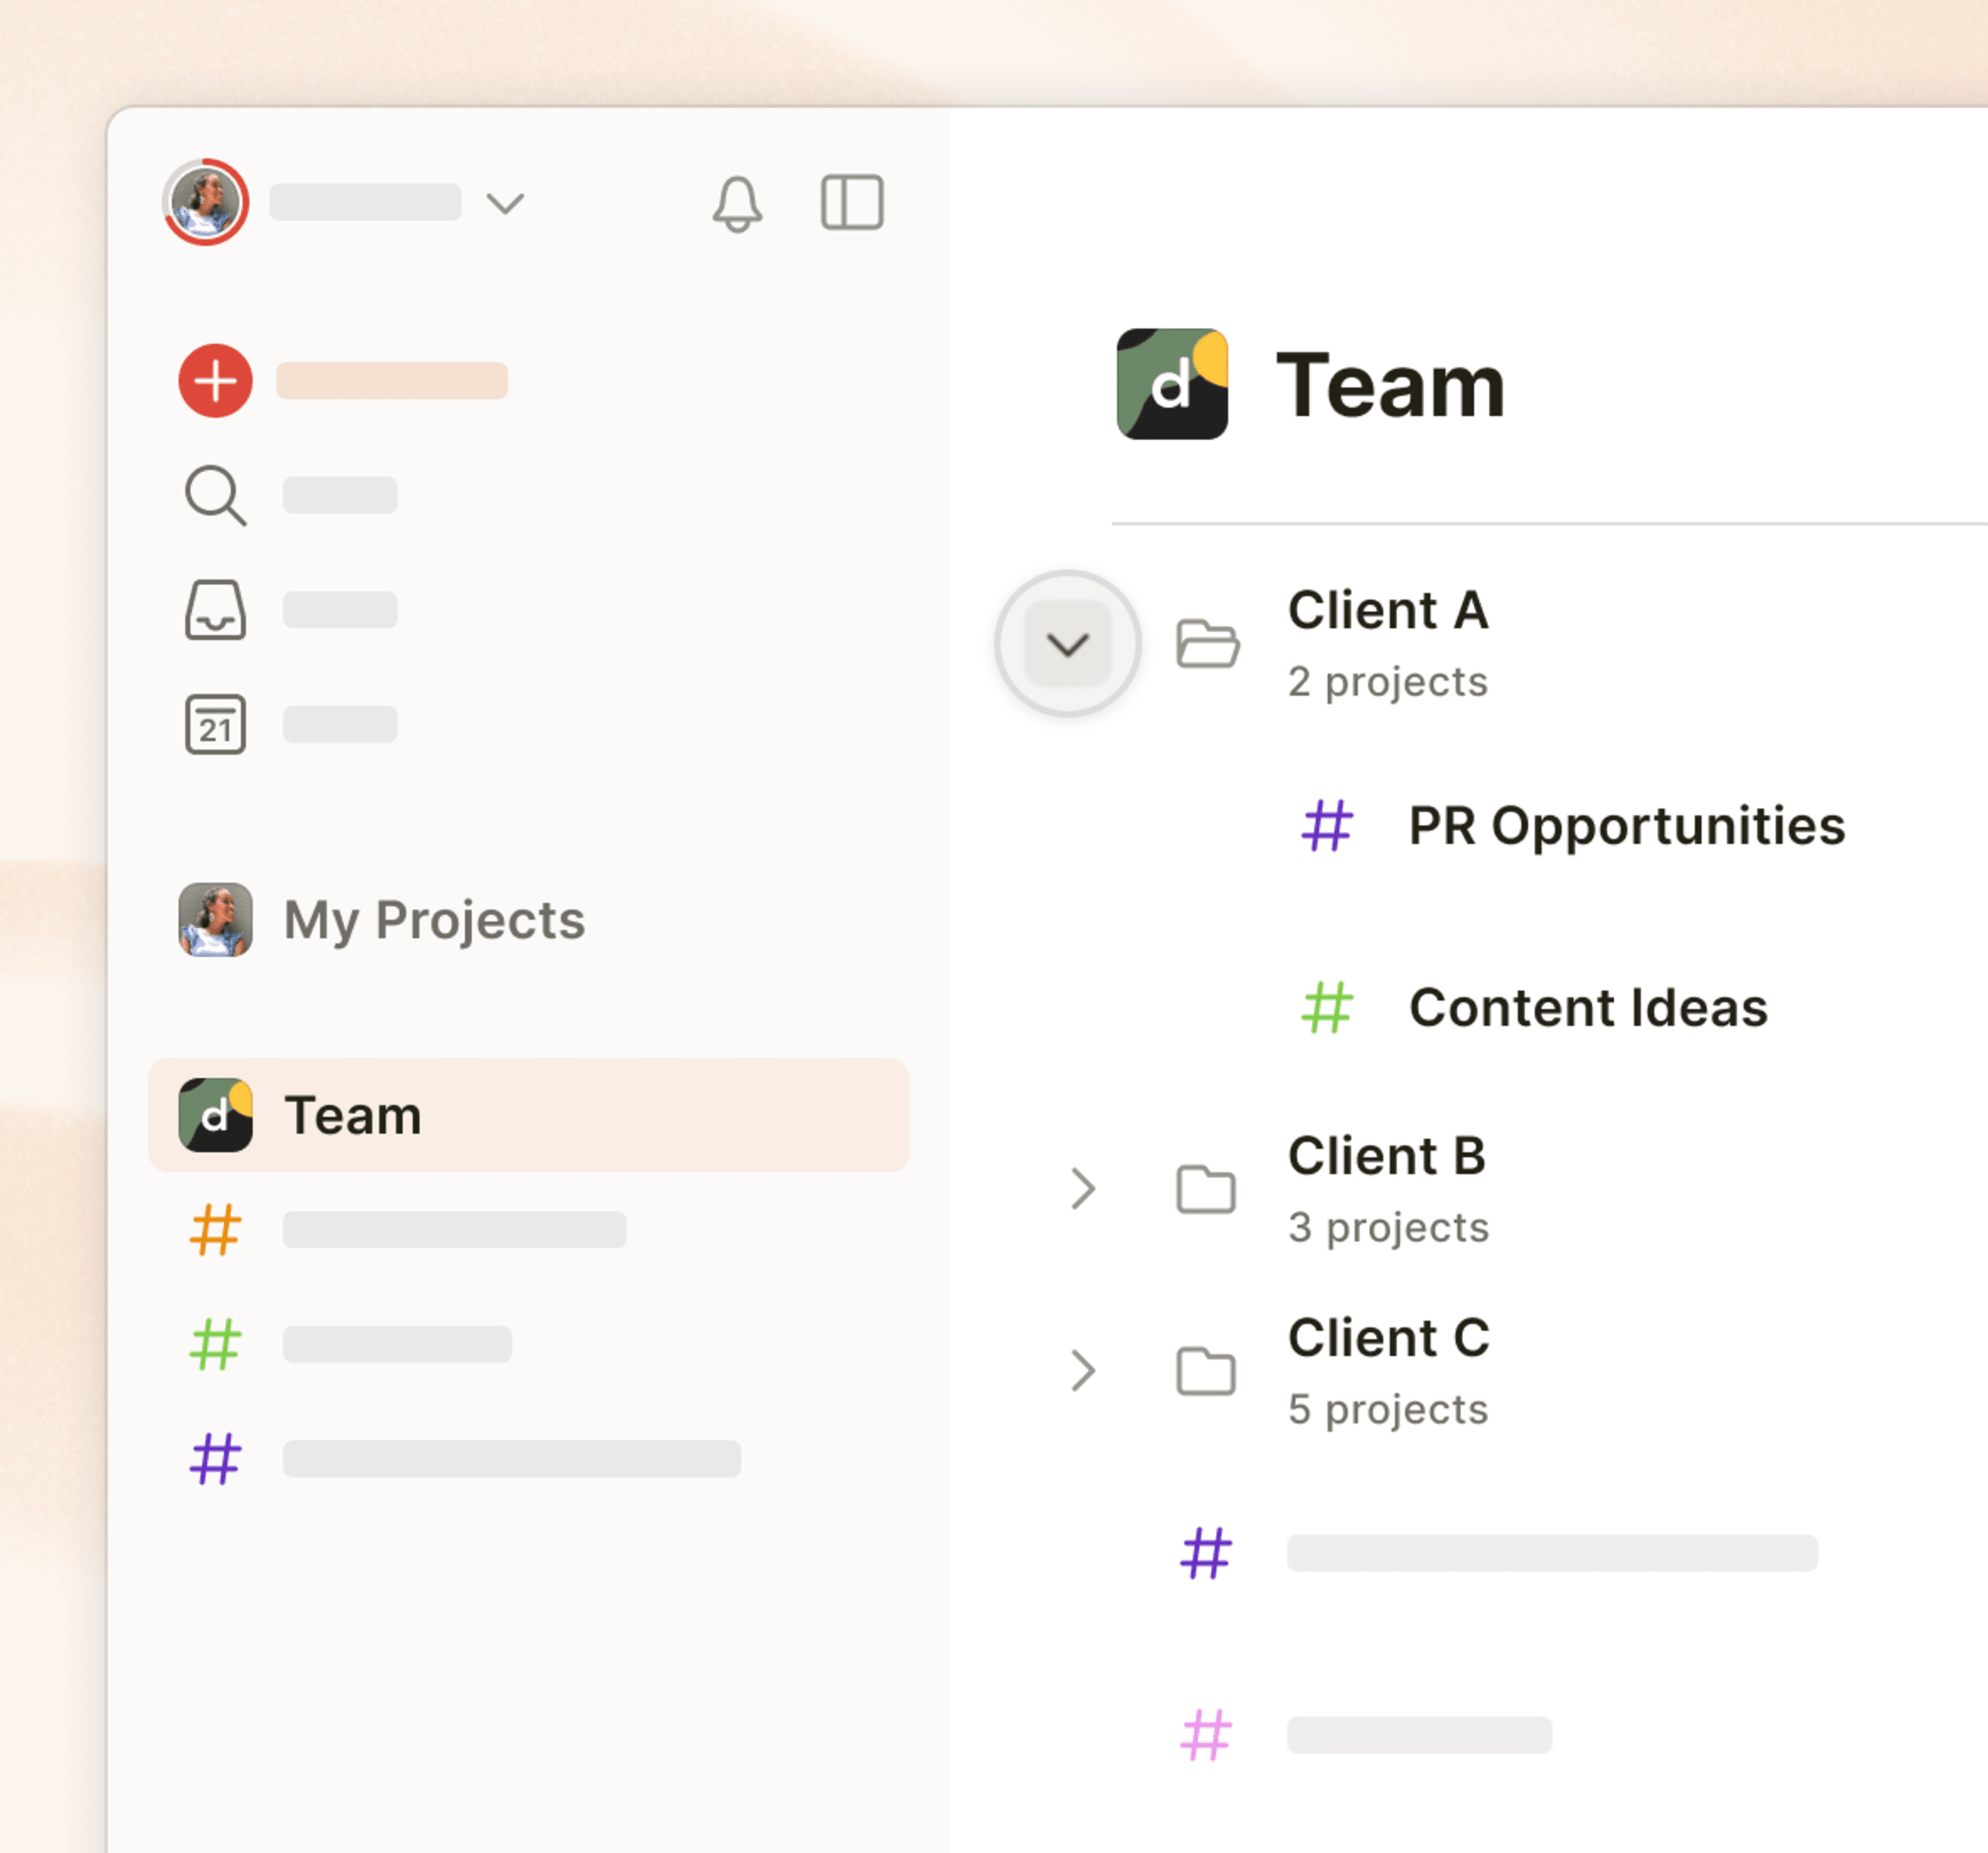Click the Client A open folder icon
Viewport: 1988px width, 1853px height.
pos(1207,644)
